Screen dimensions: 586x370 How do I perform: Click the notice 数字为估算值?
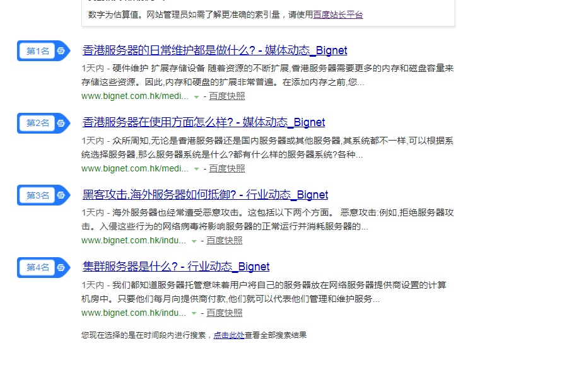coord(225,14)
